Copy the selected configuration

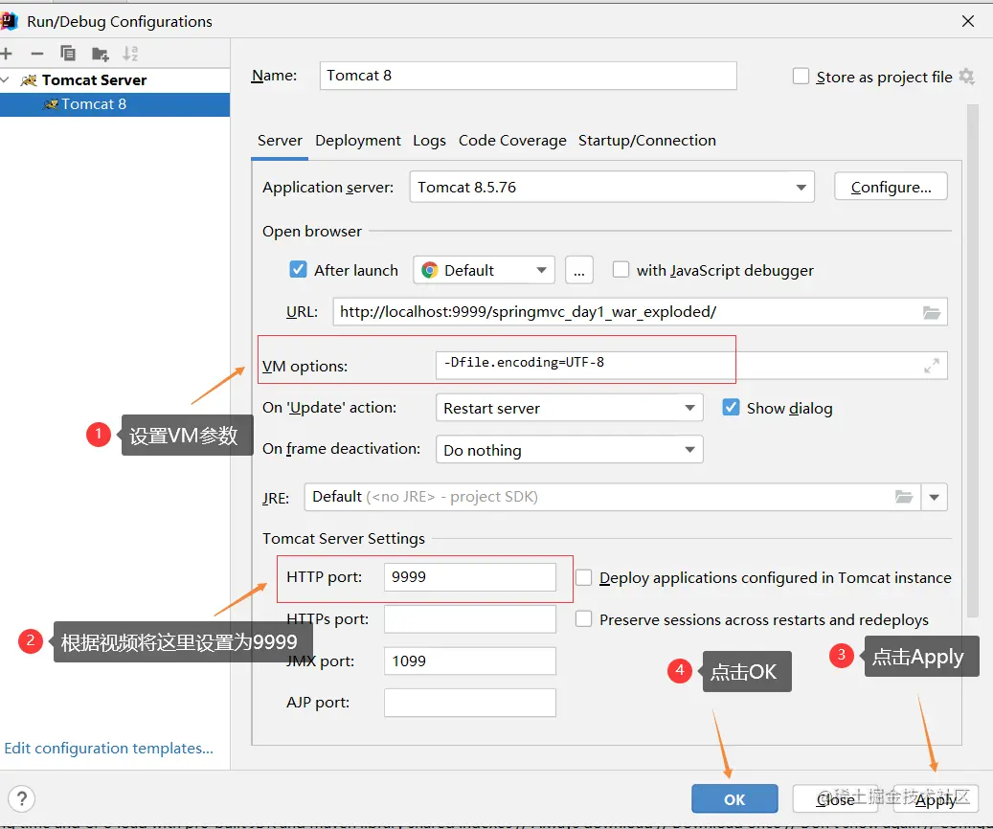tap(68, 54)
